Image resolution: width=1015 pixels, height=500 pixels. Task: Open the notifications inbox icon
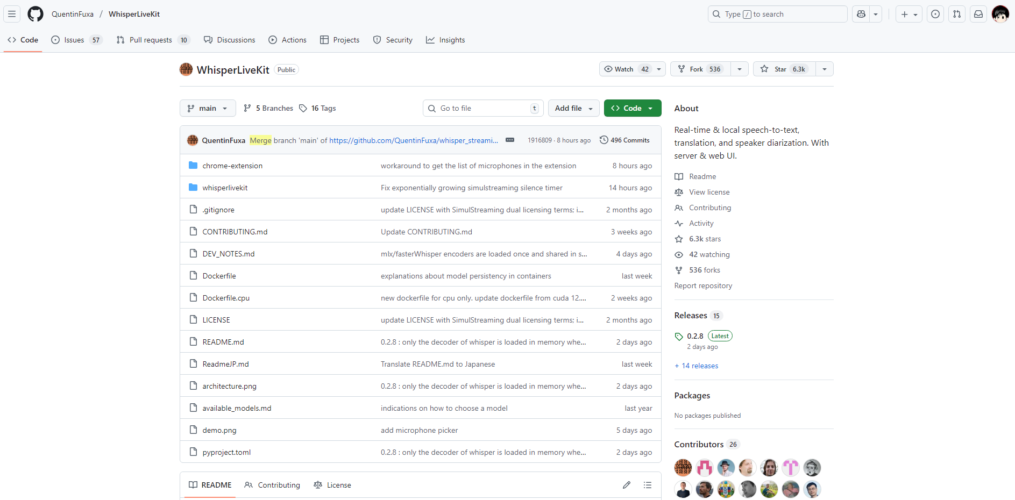click(978, 14)
